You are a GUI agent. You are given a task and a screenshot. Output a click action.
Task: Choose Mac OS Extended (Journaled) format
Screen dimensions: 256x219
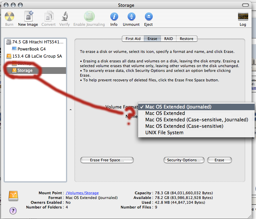pyautogui.click(x=196, y=107)
